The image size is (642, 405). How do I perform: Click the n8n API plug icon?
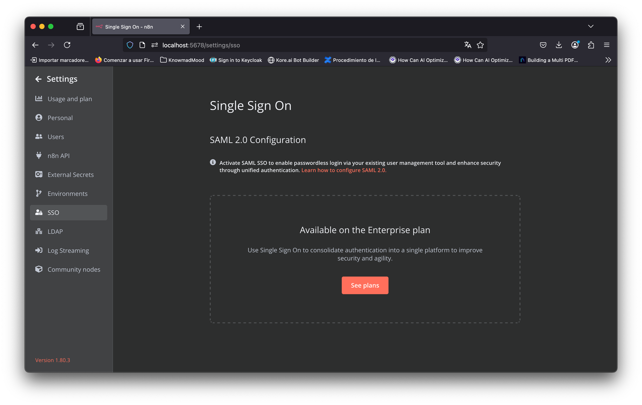click(39, 156)
